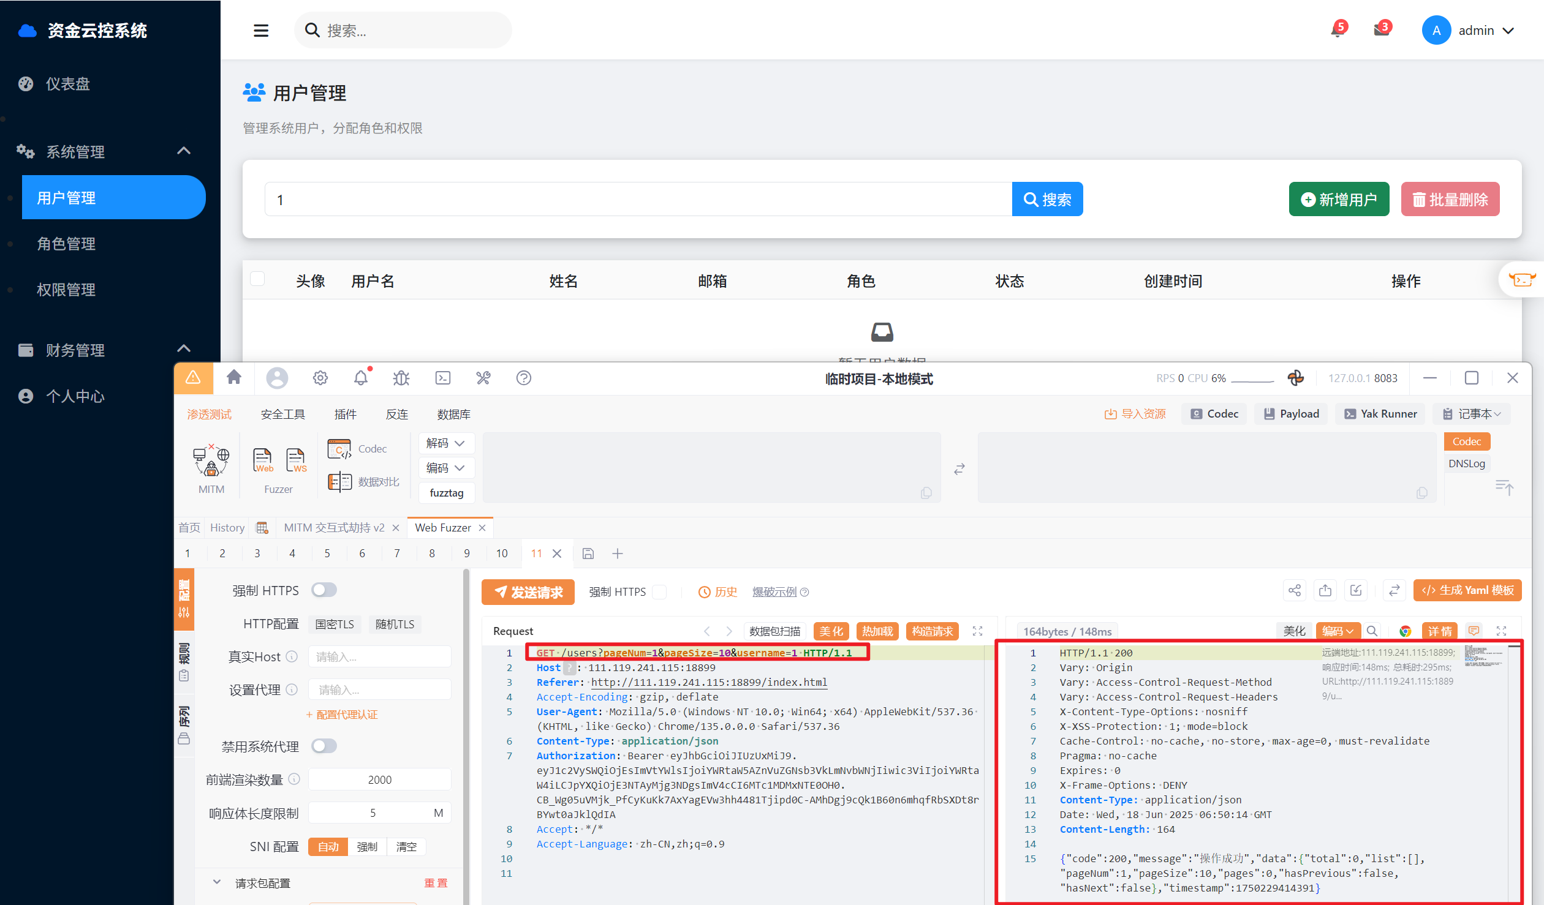This screenshot has height=905, width=1544.
Task: Toggle the force HTTPS switch in config panel
Action: pos(324,590)
